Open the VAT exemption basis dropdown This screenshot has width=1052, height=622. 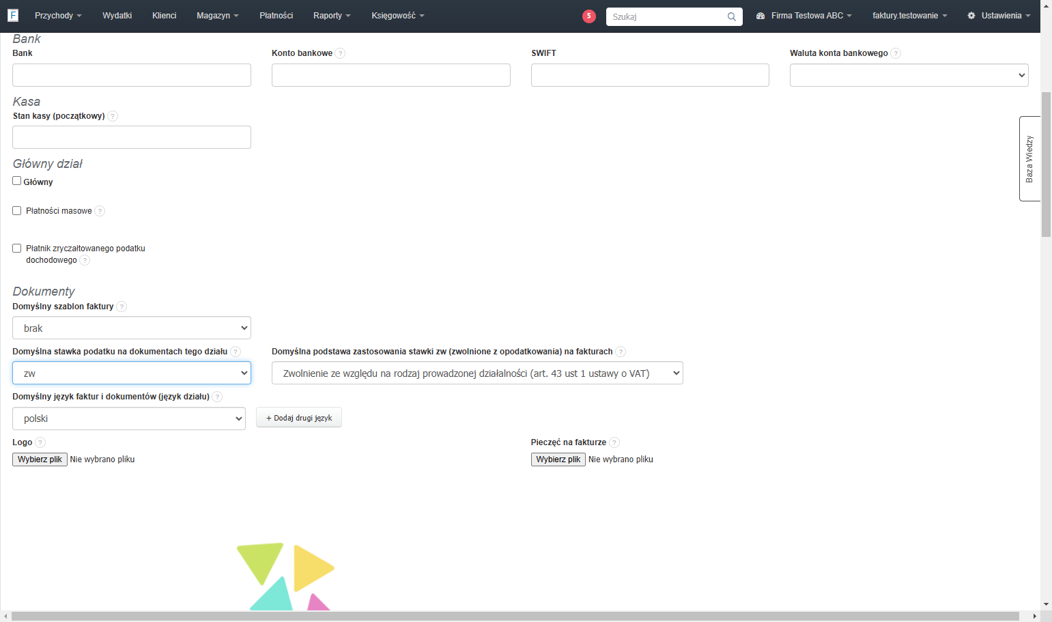(x=477, y=373)
